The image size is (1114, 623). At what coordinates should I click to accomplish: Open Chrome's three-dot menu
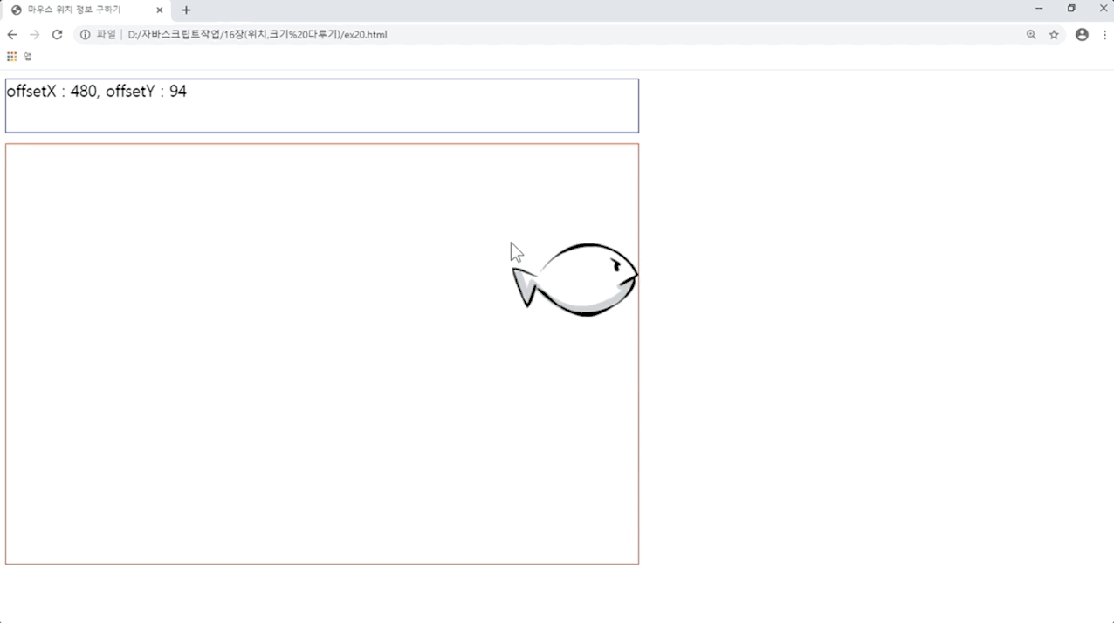coord(1104,35)
